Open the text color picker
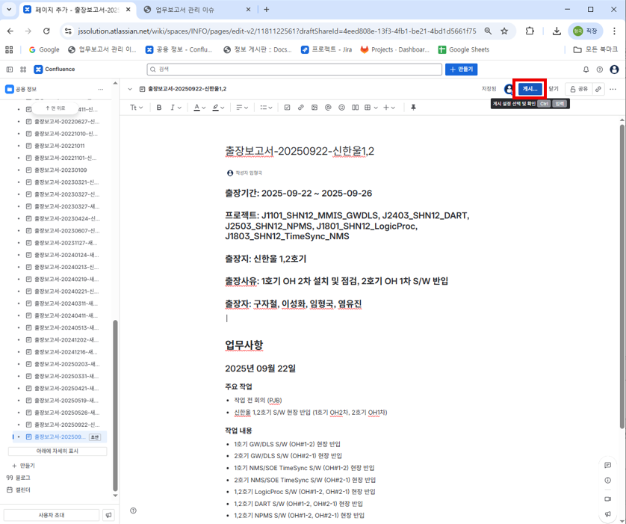 tap(199, 108)
